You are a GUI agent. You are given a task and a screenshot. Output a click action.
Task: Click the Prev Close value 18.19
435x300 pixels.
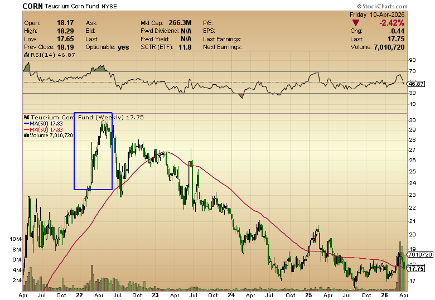(x=65, y=47)
